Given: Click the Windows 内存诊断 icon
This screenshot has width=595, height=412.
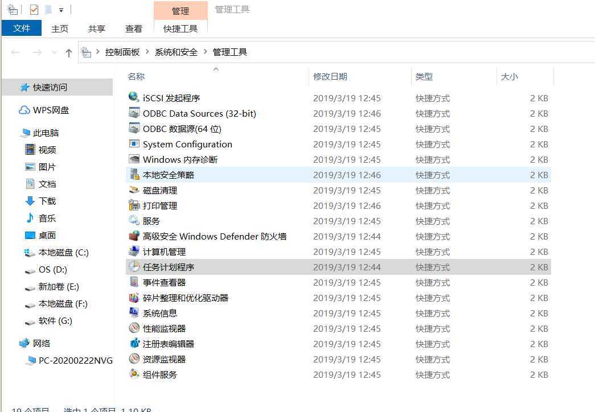Looking at the screenshot, I should point(134,159).
